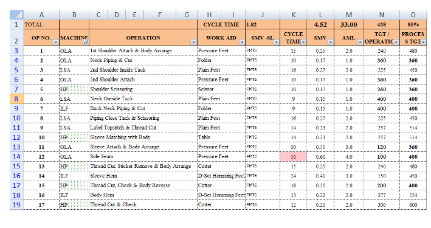
Task: Click 'D-Set Hemming Feet' in Sleeve Hem row
Action: (x=221, y=176)
